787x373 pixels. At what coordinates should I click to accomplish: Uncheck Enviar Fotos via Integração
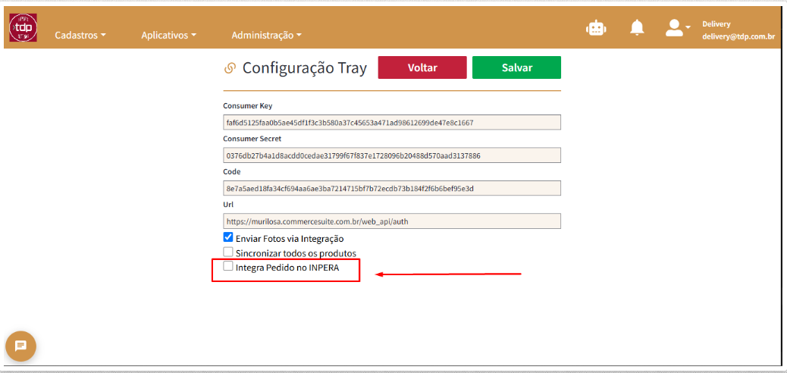228,237
